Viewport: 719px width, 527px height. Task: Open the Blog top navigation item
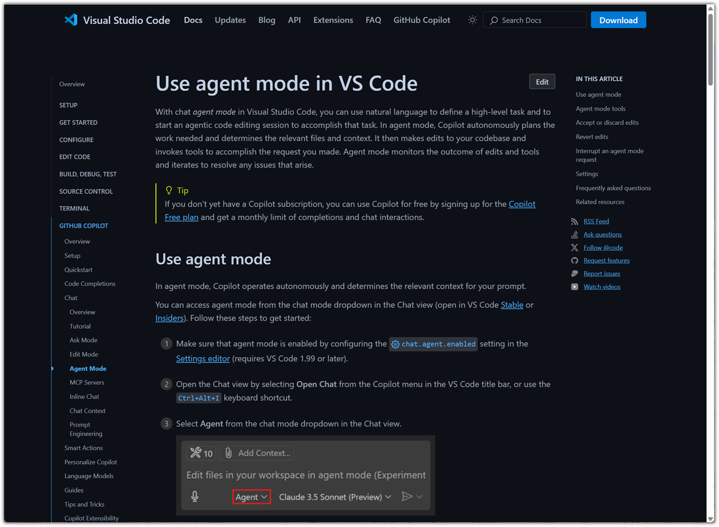click(x=267, y=20)
